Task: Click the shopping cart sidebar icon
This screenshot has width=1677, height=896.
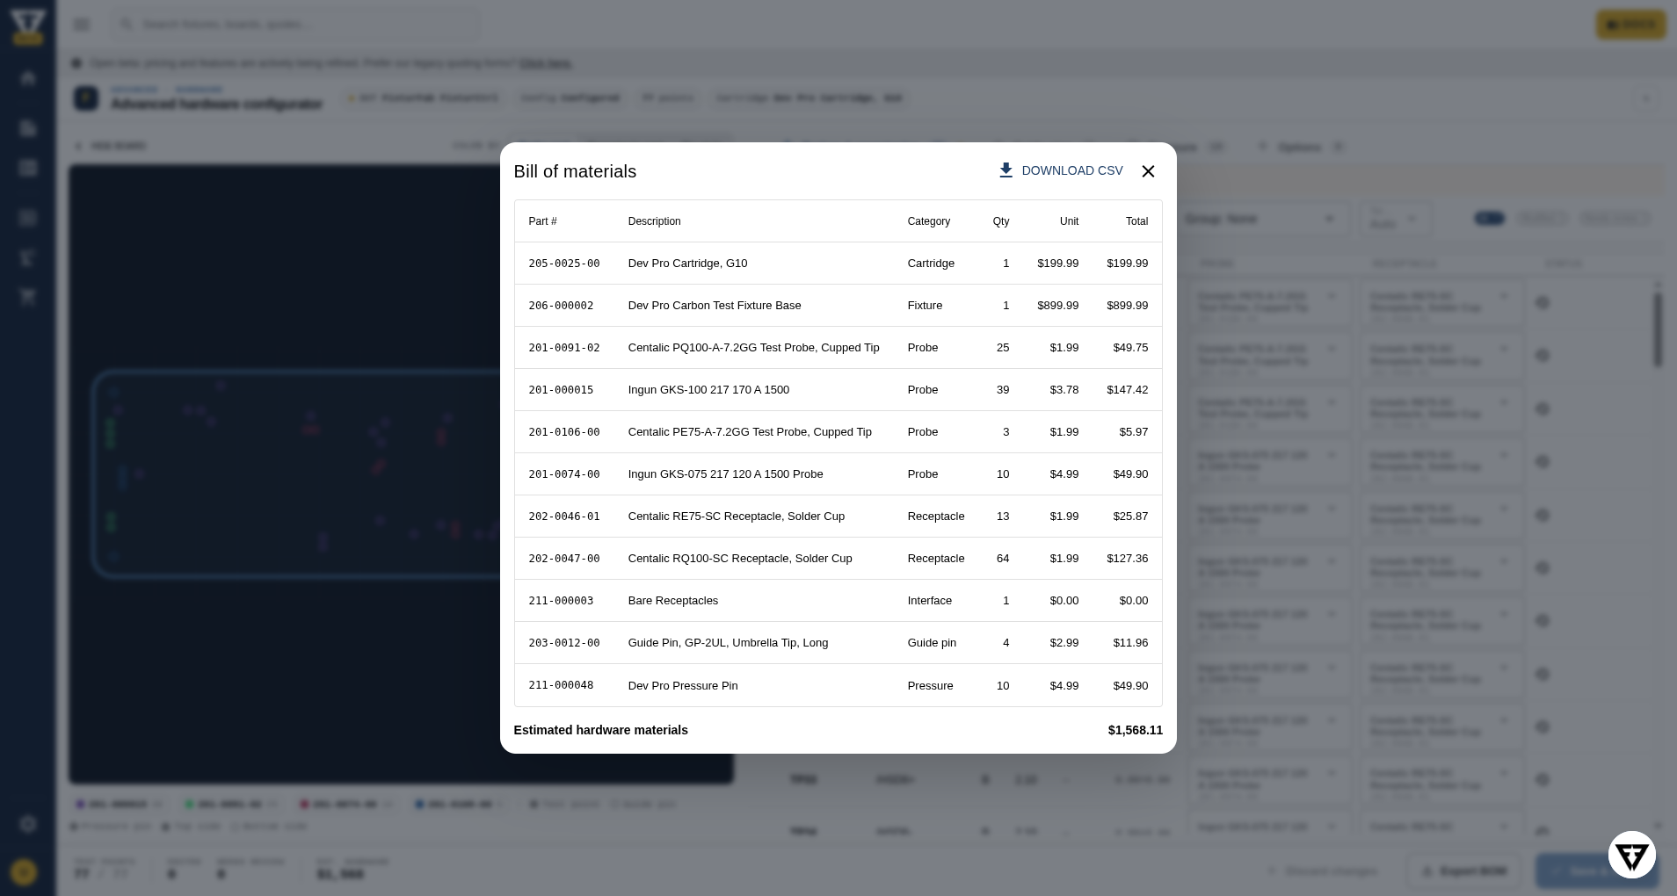Action: tap(28, 296)
